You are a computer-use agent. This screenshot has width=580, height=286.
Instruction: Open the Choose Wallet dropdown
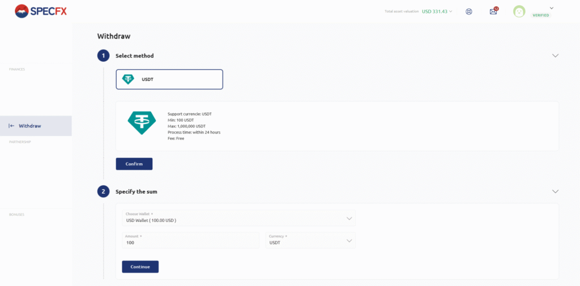tap(238, 218)
